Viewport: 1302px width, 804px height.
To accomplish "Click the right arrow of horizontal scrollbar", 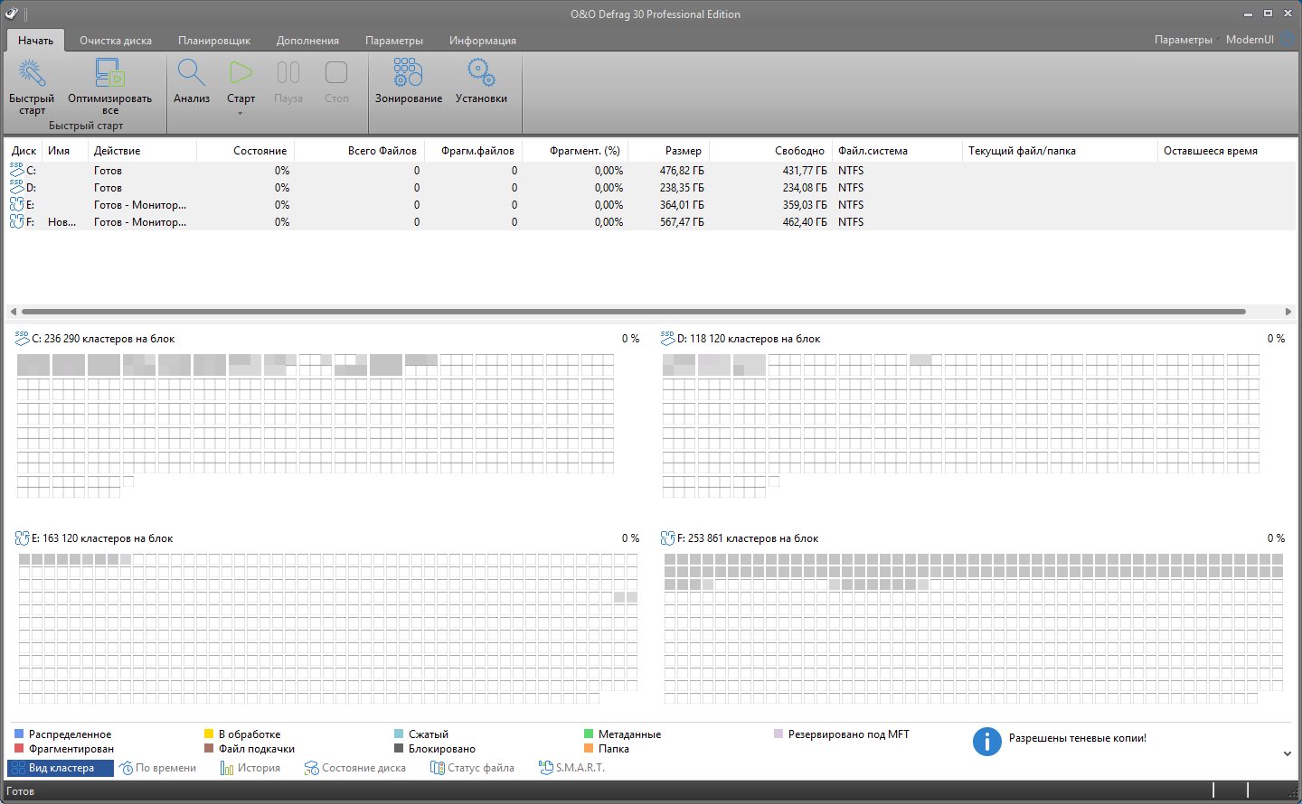I will pyautogui.click(x=1288, y=312).
